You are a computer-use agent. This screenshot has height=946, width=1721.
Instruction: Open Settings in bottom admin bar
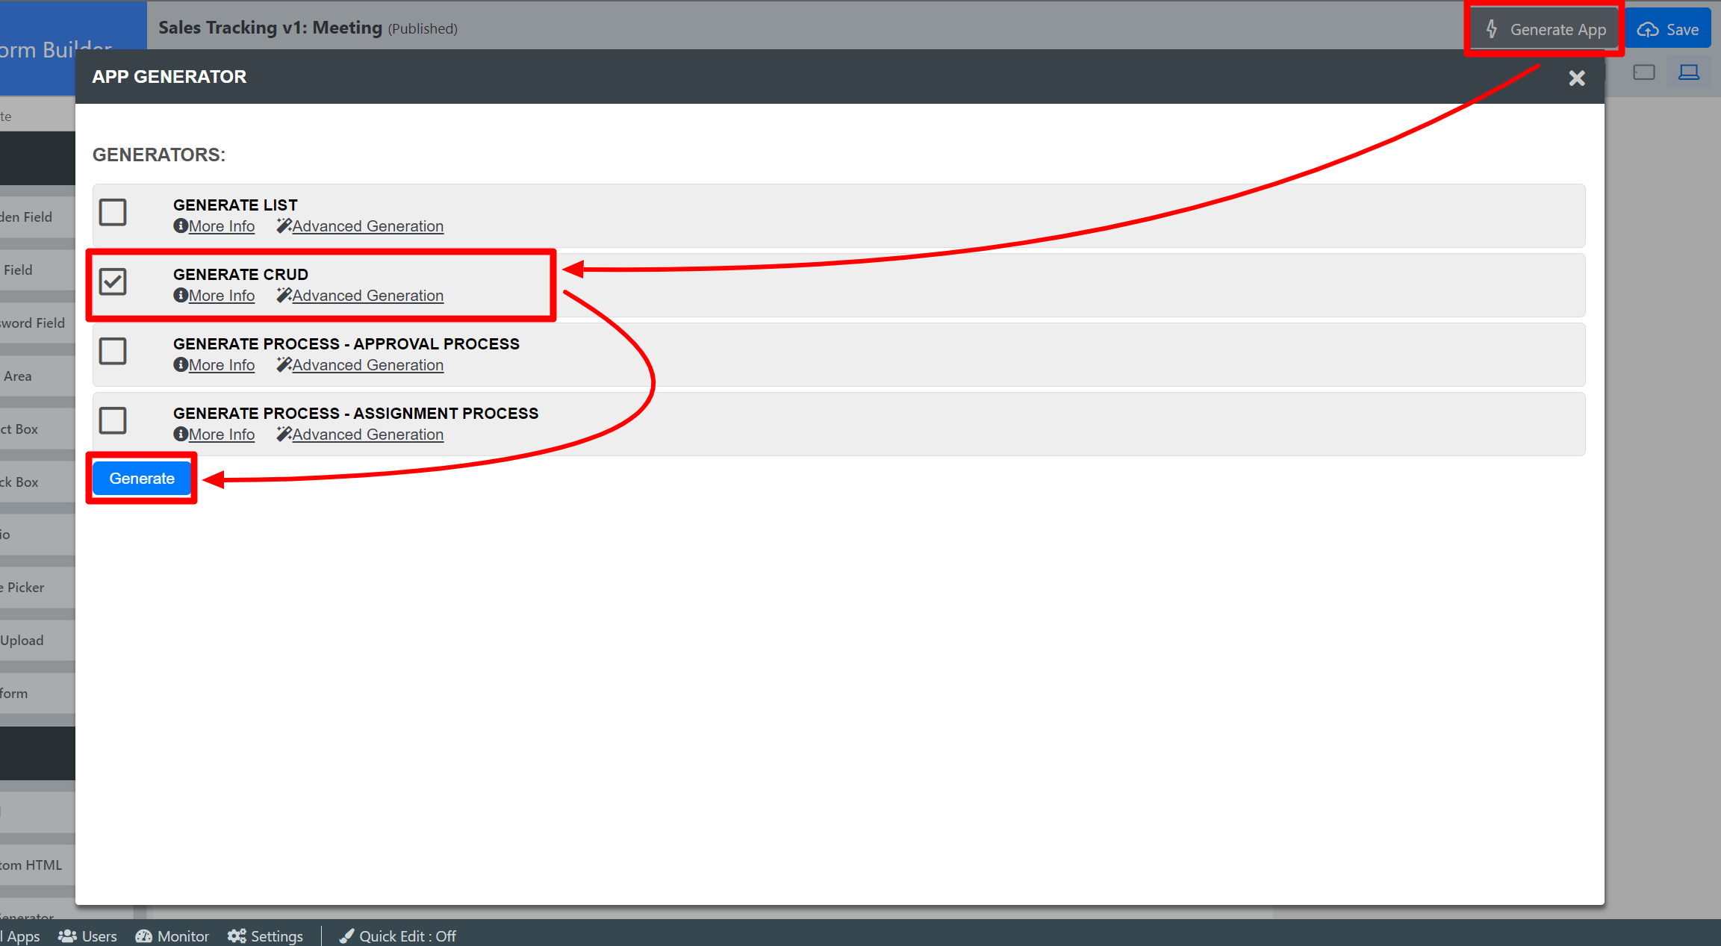pyautogui.click(x=266, y=936)
